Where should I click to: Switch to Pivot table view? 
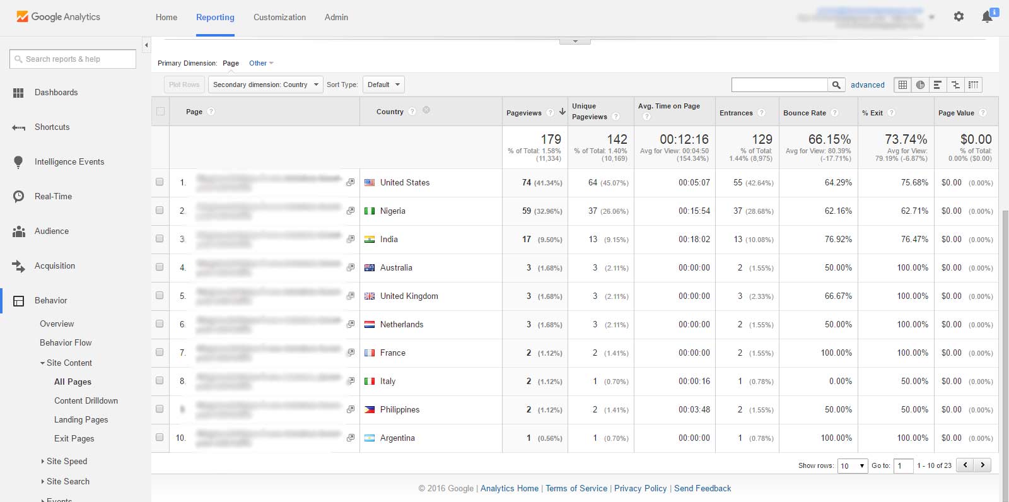(973, 85)
